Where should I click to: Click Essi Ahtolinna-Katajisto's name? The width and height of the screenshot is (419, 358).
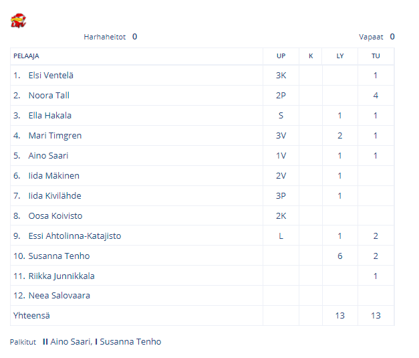point(75,236)
